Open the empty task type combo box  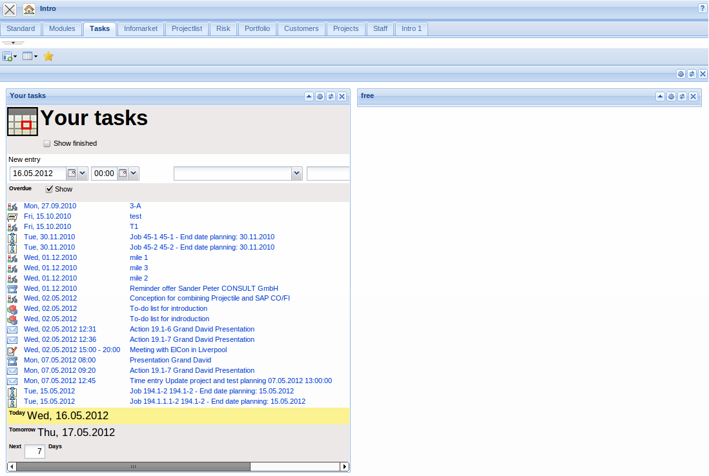pos(296,173)
